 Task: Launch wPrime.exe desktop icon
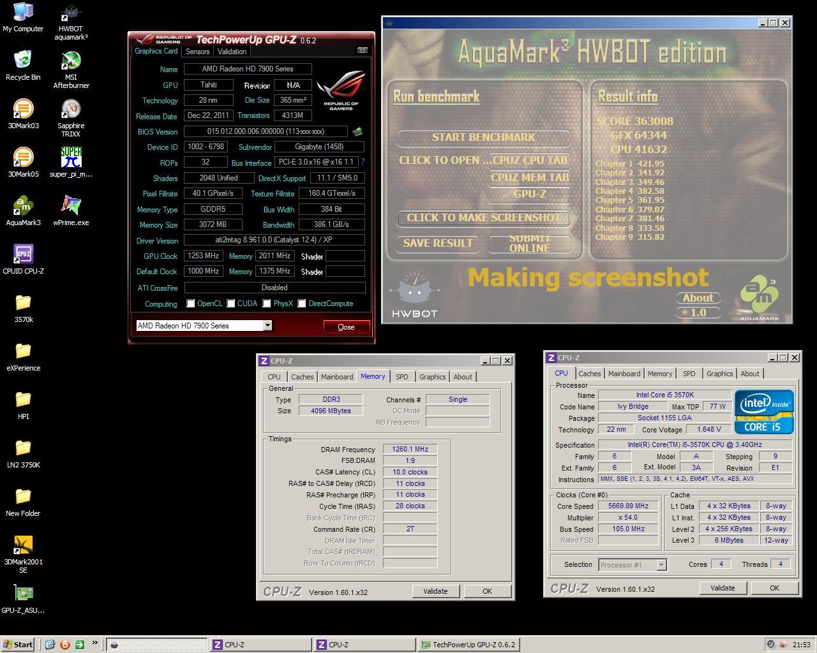71,211
